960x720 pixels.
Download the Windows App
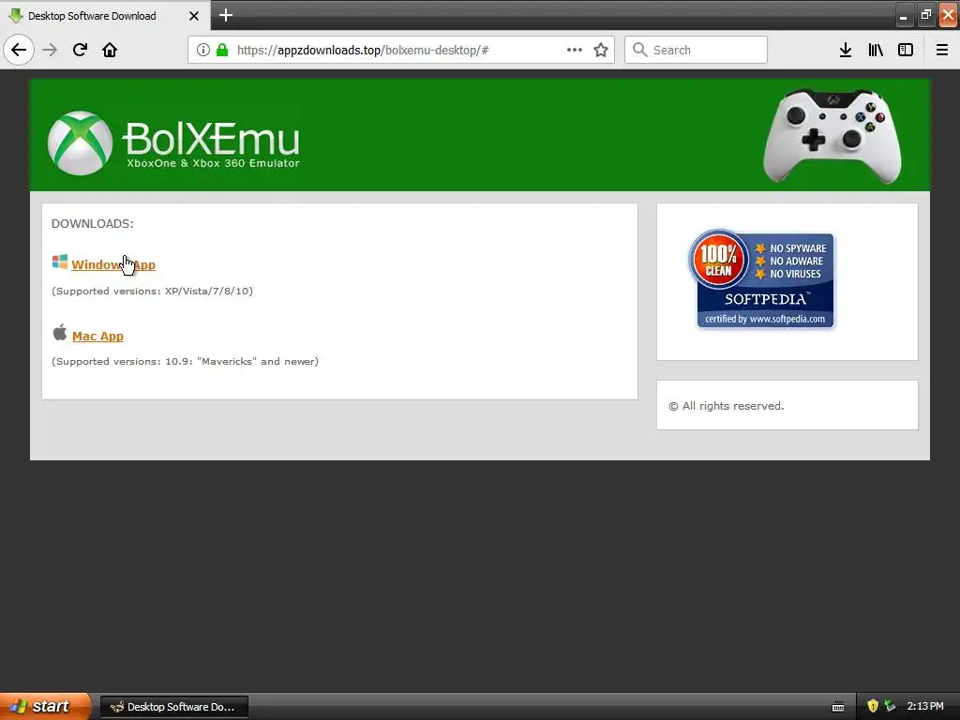(x=113, y=264)
